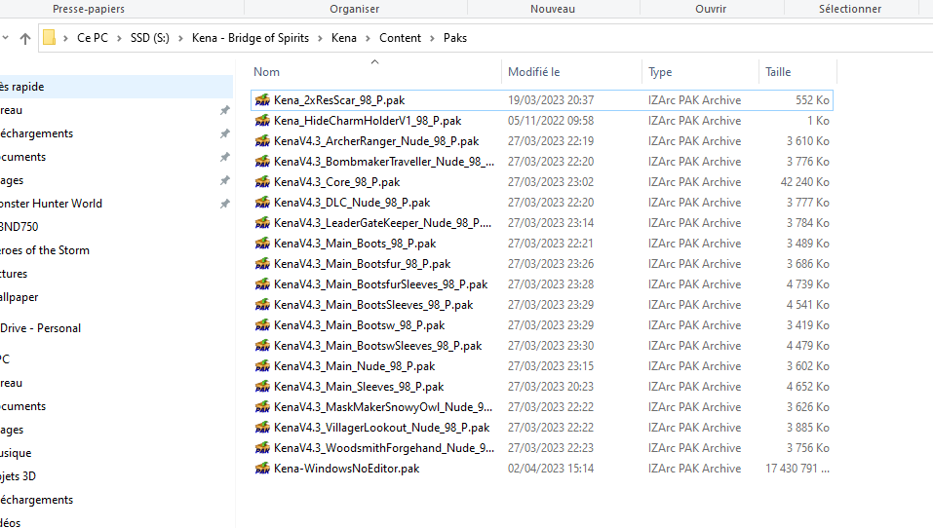
Task: Click PAK icon of KenaV4.3_VillagerLookout_Nude_98_P.pak
Action: coord(262,428)
